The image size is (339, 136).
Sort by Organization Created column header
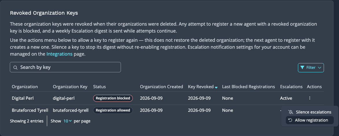[161, 87]
